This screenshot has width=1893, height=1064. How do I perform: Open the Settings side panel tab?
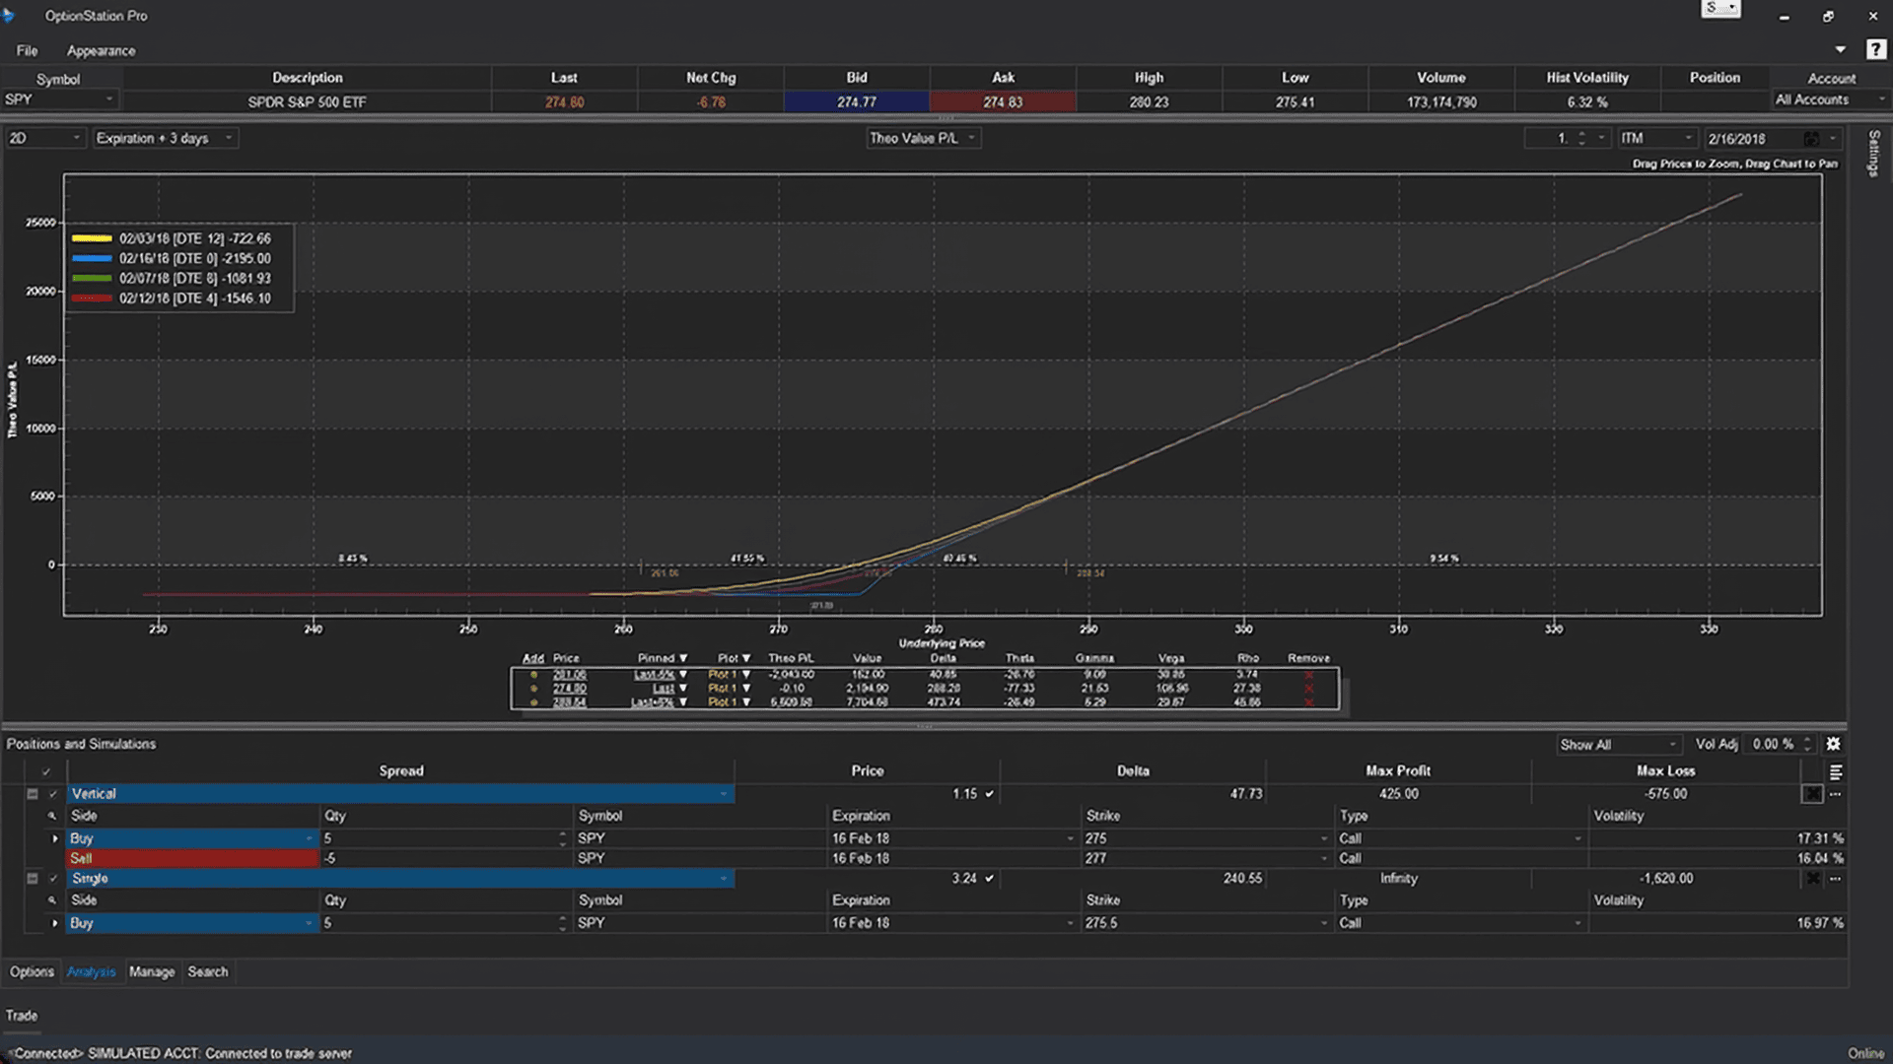[x=1873, y=154]
